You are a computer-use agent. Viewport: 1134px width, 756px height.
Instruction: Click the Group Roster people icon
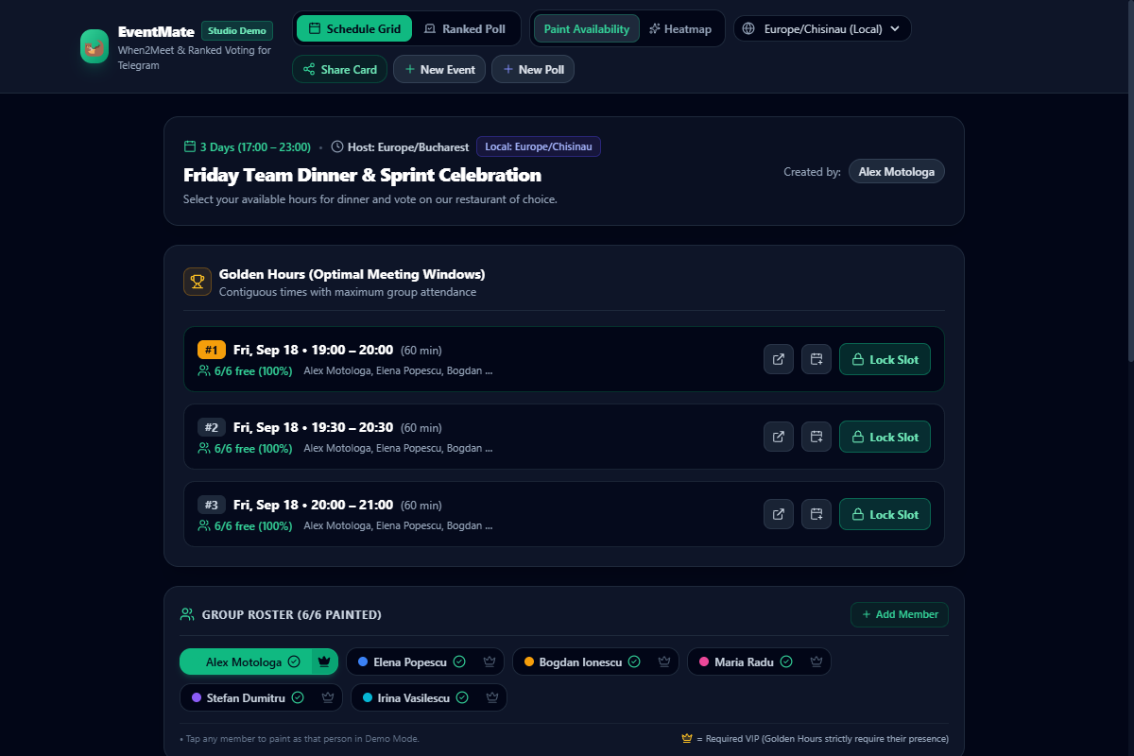(x=187, y=614)
